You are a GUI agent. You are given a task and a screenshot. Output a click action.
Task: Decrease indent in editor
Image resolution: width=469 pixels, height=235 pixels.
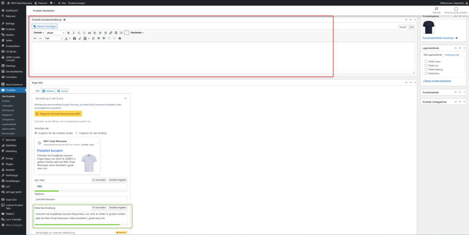coord(98,38)
